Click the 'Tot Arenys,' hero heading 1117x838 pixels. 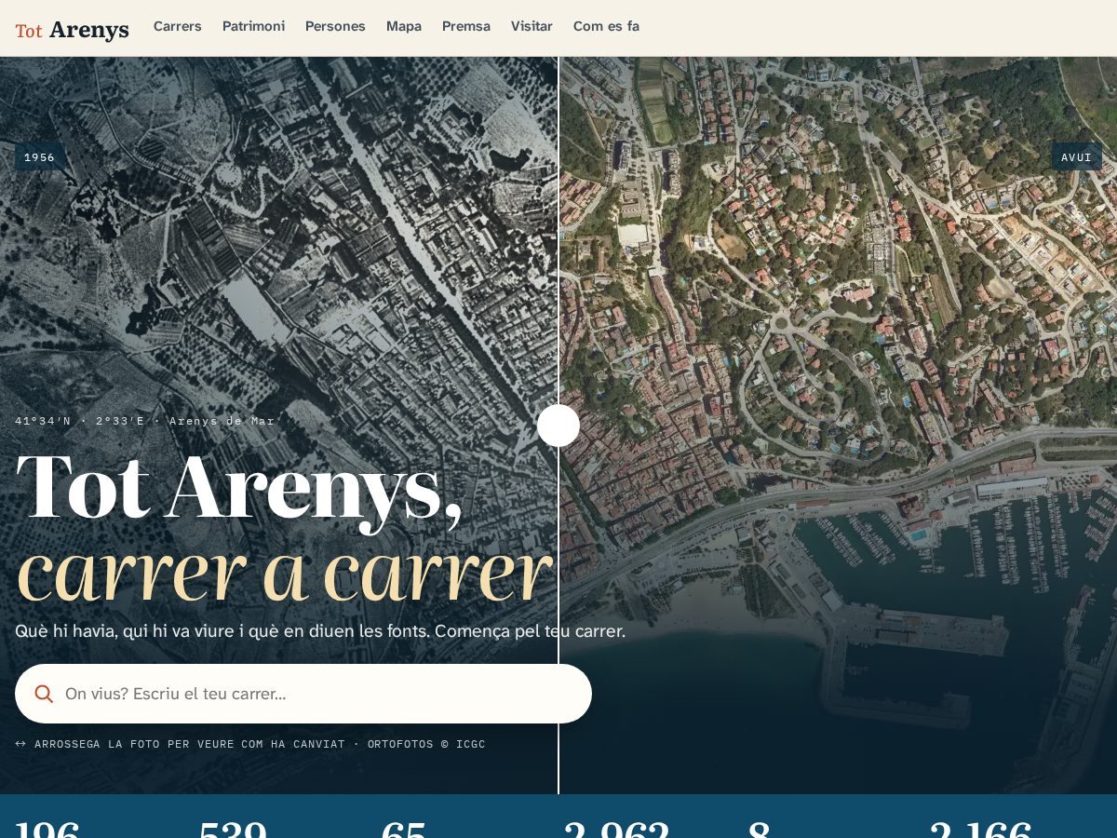coord(239,489)
